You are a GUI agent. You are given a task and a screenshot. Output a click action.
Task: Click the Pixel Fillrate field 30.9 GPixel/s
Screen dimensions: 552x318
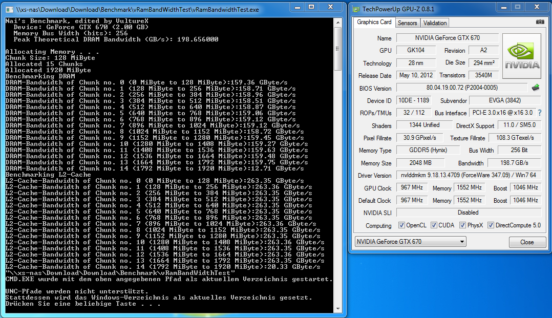420,138
